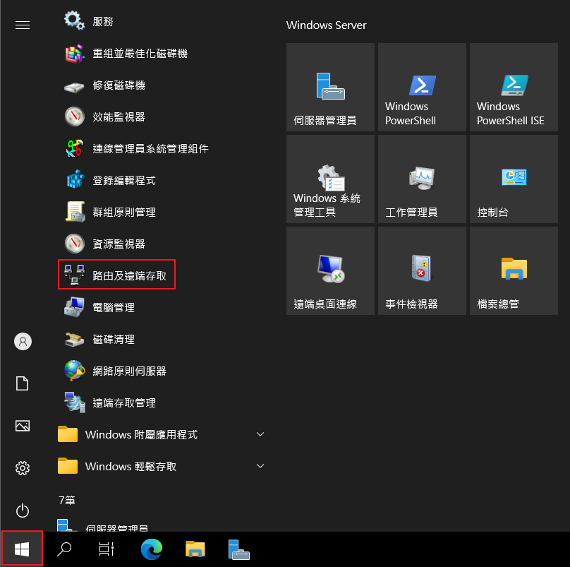Expand the Start menu hamburger button
The height and width of the screenshot is (567, 570).
click(x=23, y=25)
